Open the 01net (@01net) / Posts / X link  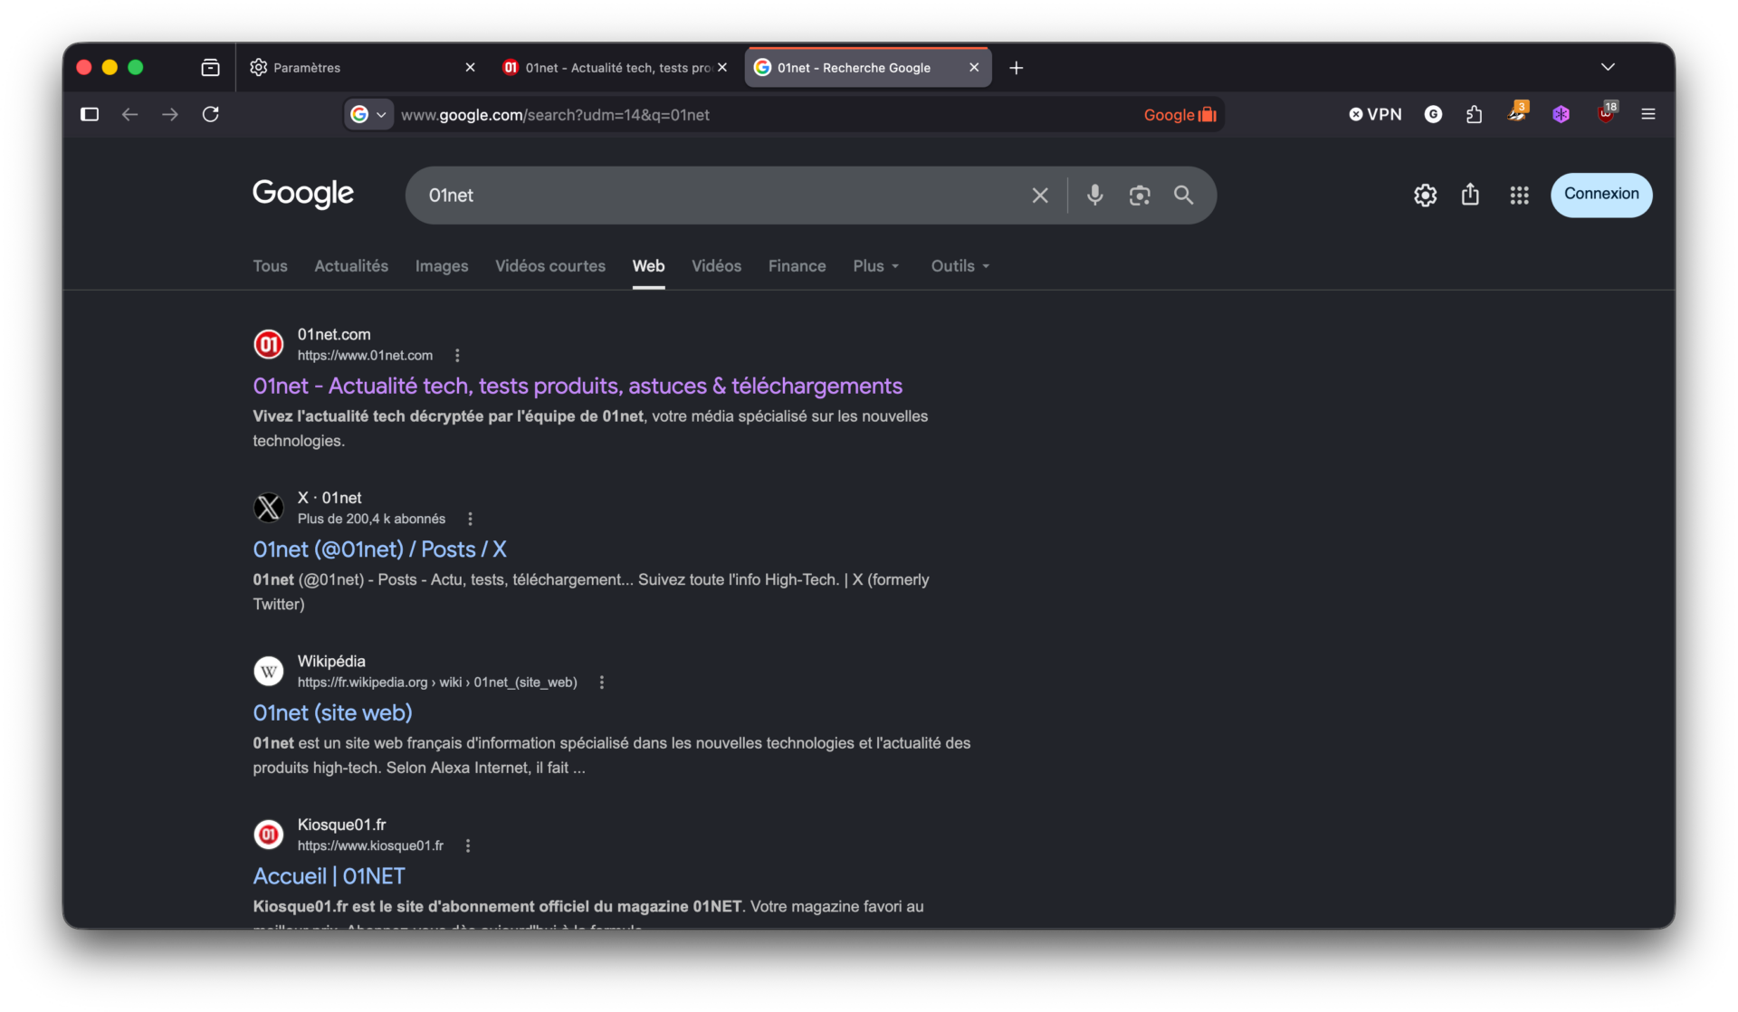coord(379,549)
